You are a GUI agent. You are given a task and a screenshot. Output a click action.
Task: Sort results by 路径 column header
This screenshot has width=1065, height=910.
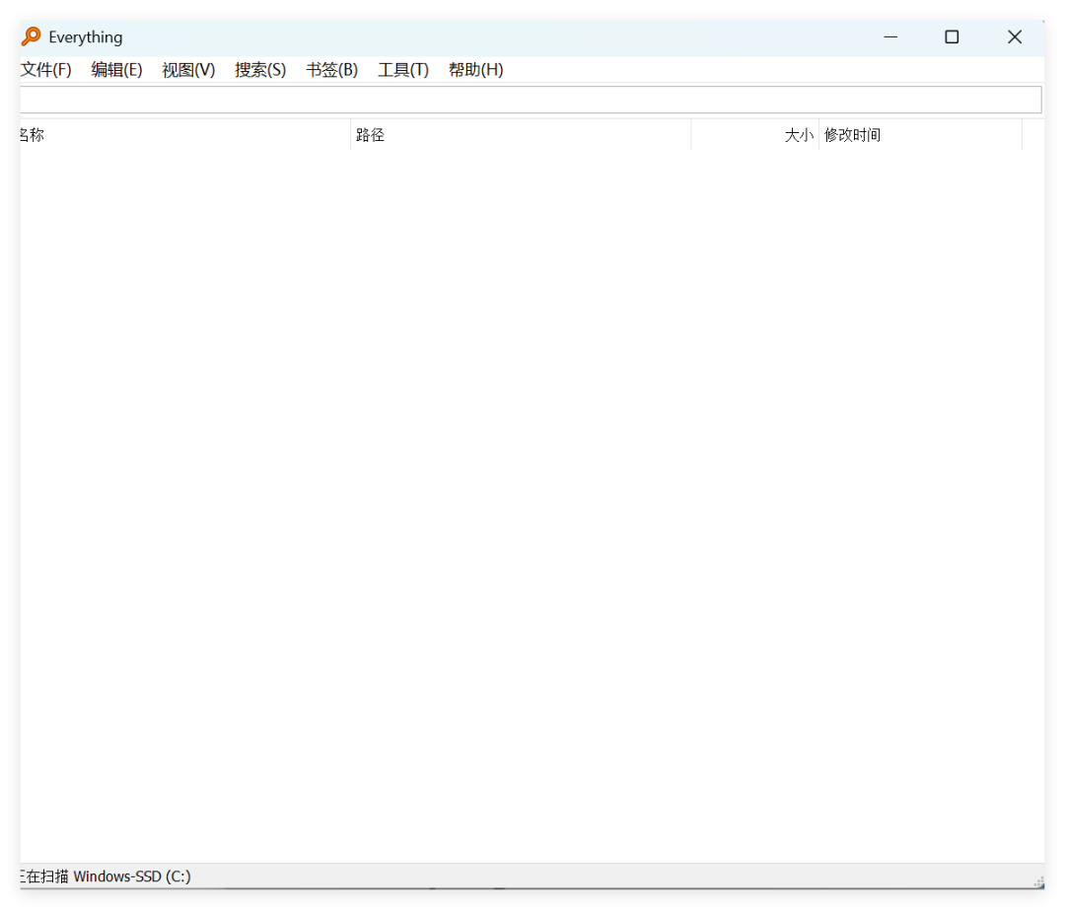coord(521,135)
